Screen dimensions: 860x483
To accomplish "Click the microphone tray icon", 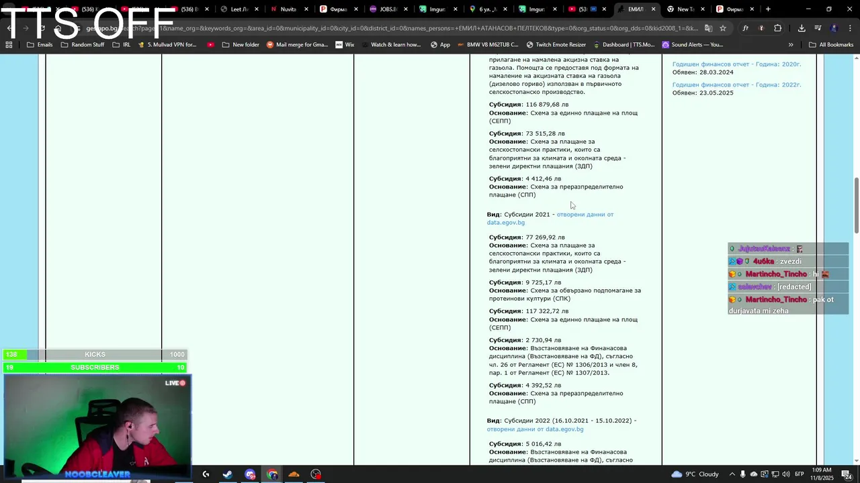I will click(742, 474).
